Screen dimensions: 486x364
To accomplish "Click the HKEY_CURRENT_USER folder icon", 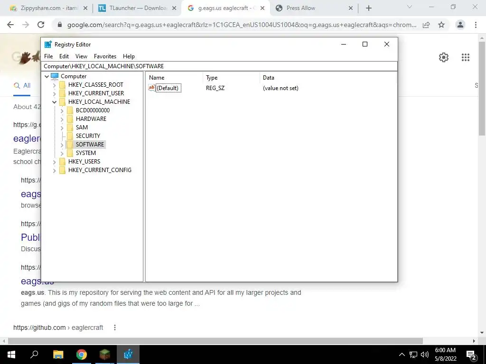I will pos(62,93).
